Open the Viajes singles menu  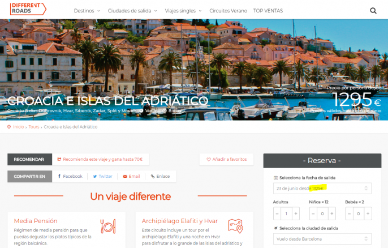183,11
